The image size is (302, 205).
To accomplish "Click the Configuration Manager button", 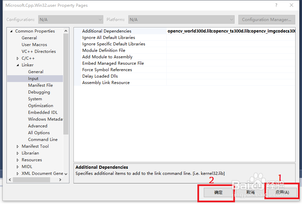I will [x=266, y=19].
